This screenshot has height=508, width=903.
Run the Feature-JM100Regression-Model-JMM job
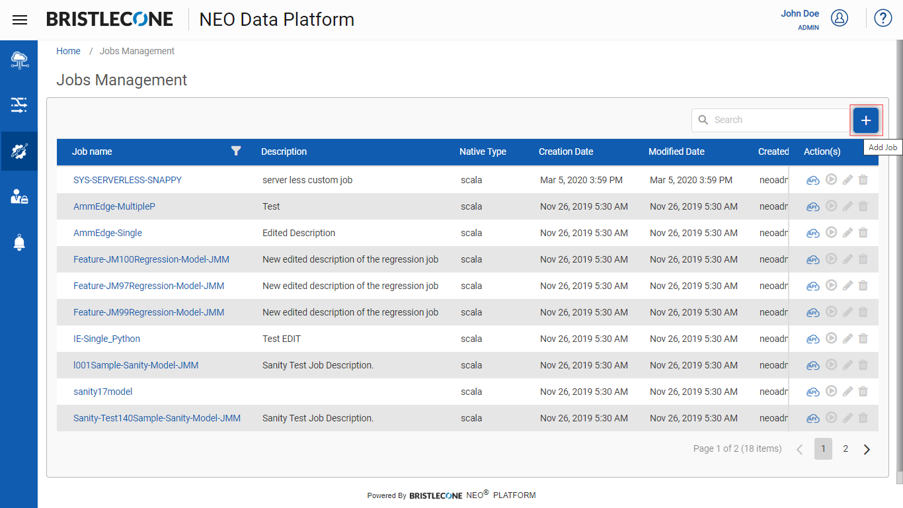(x=832, y=259)
